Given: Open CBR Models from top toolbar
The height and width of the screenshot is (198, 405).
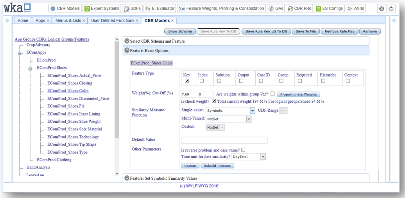Looking at the screenshot, I should (x=65, y=8).
